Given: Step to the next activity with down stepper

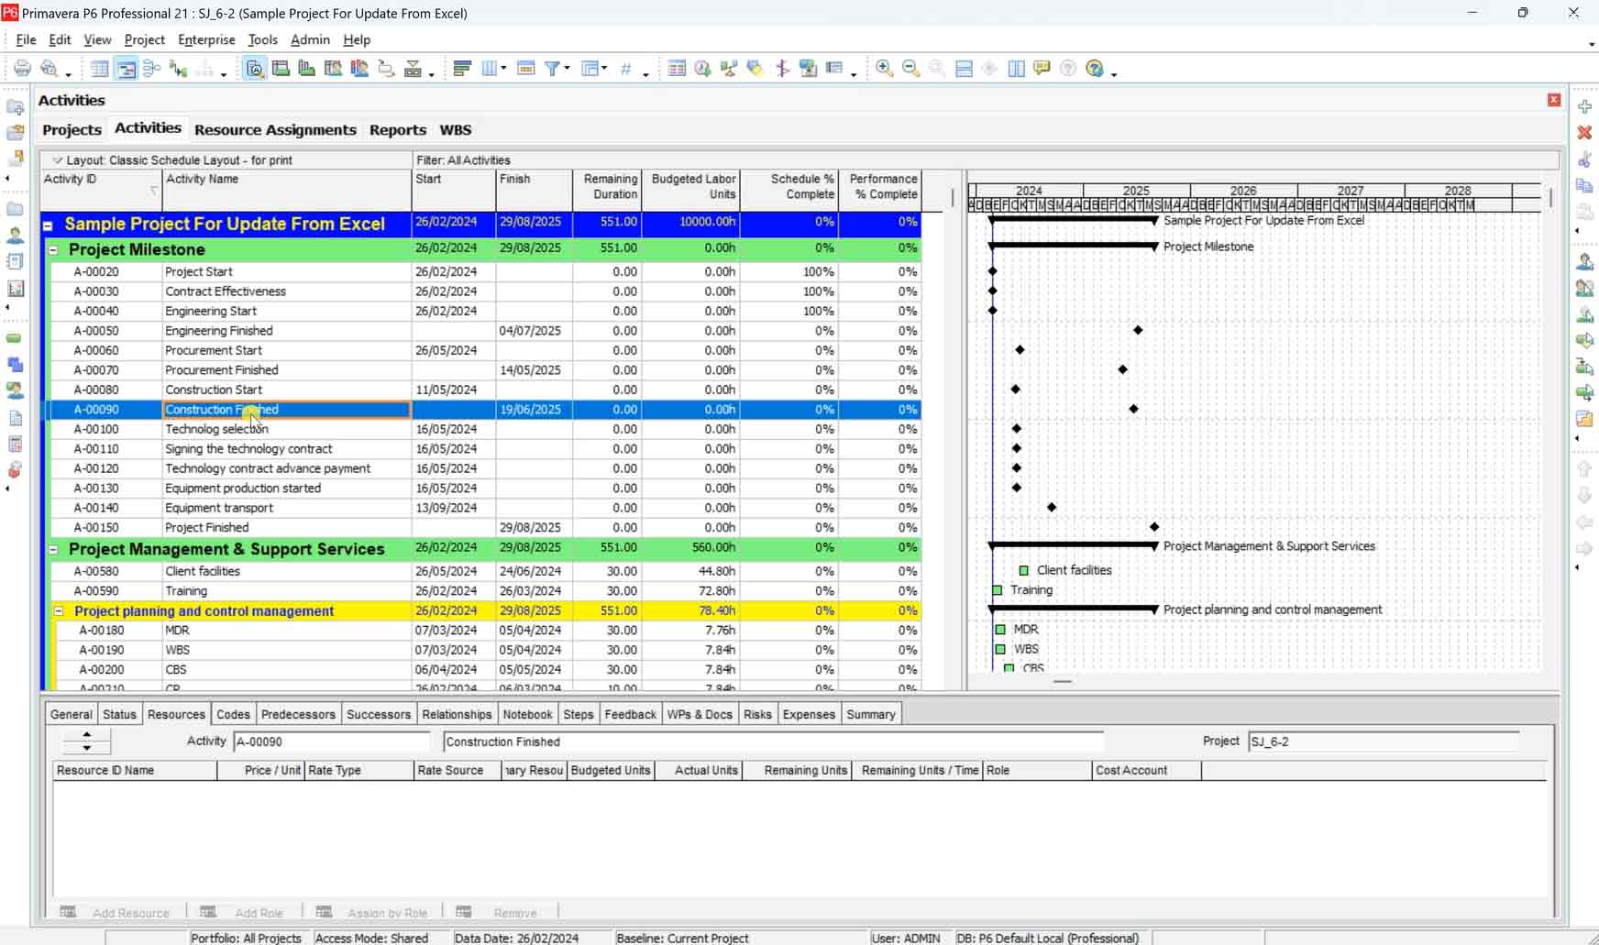Looking at the screenshot, I should pyautogui.click(x=87, y=748).
